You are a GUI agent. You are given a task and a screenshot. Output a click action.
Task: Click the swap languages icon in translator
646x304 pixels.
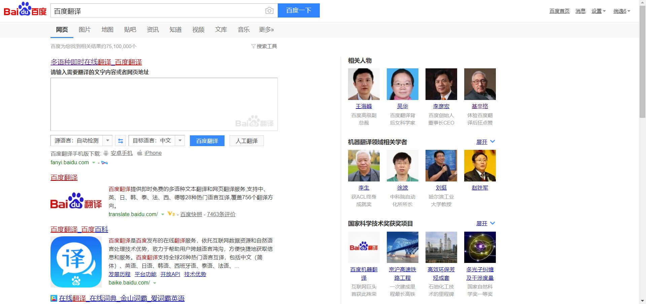pyautogui.click(x=121, y=140)
